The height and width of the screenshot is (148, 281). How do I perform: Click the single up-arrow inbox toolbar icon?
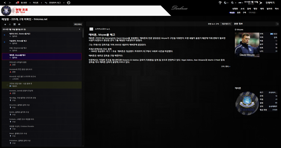click(5, 24)
